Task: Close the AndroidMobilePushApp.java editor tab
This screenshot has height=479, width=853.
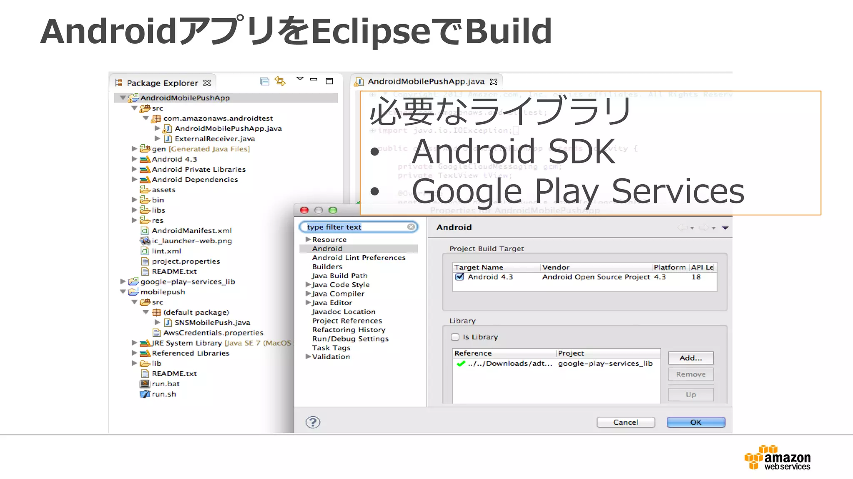Action: pyautogui.click(x=494, y=81)
